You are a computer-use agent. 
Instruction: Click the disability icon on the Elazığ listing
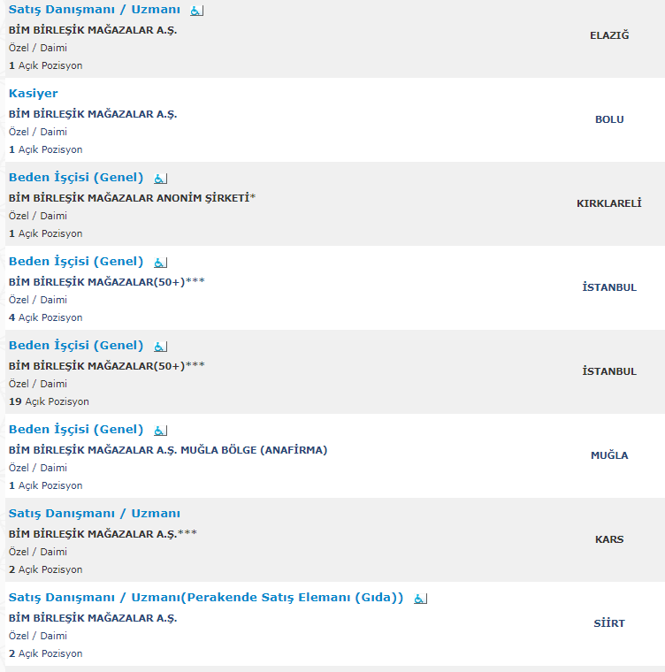(x=196, y=11)
